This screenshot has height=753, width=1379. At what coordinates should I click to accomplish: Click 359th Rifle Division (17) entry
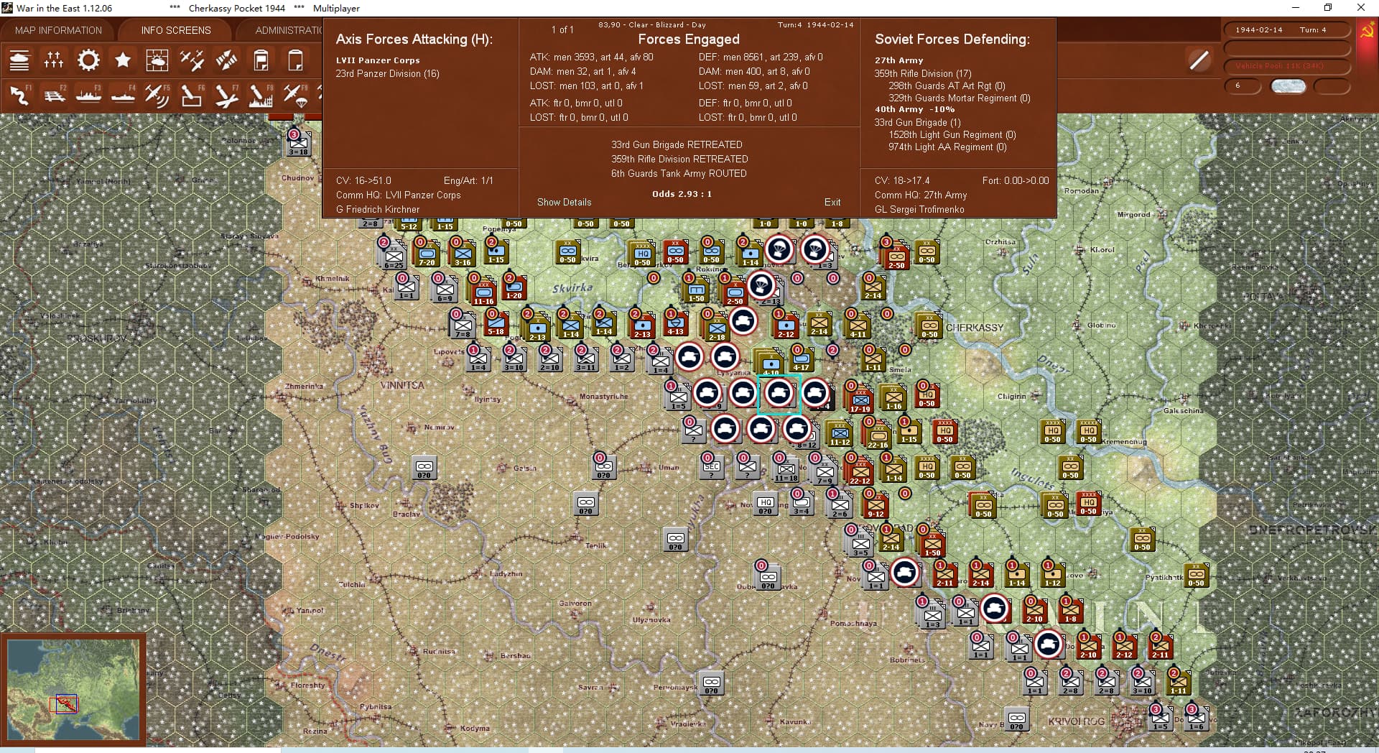pos(922,73)
